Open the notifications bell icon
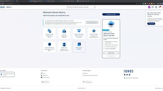Viewport: 163px width, 91px height. pos(160,7)
